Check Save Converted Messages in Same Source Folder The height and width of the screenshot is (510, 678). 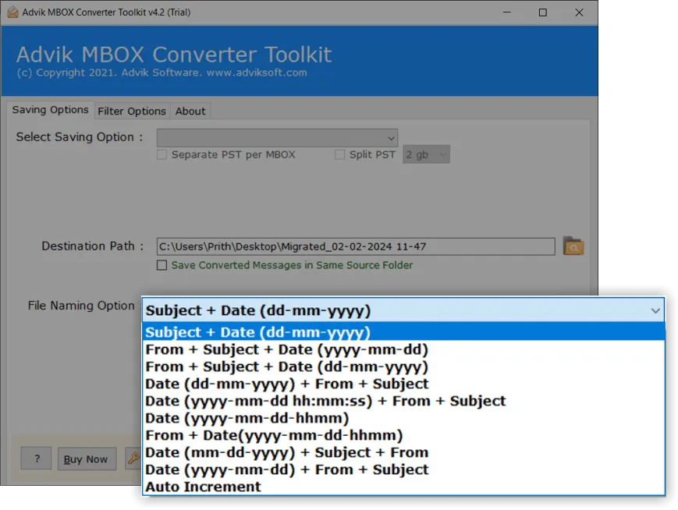tap(162, 265)
